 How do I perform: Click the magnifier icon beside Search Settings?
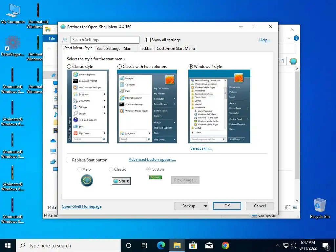pos(64,40)
